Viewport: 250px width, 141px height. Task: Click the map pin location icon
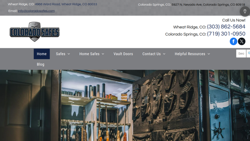(x=245, y=11)
